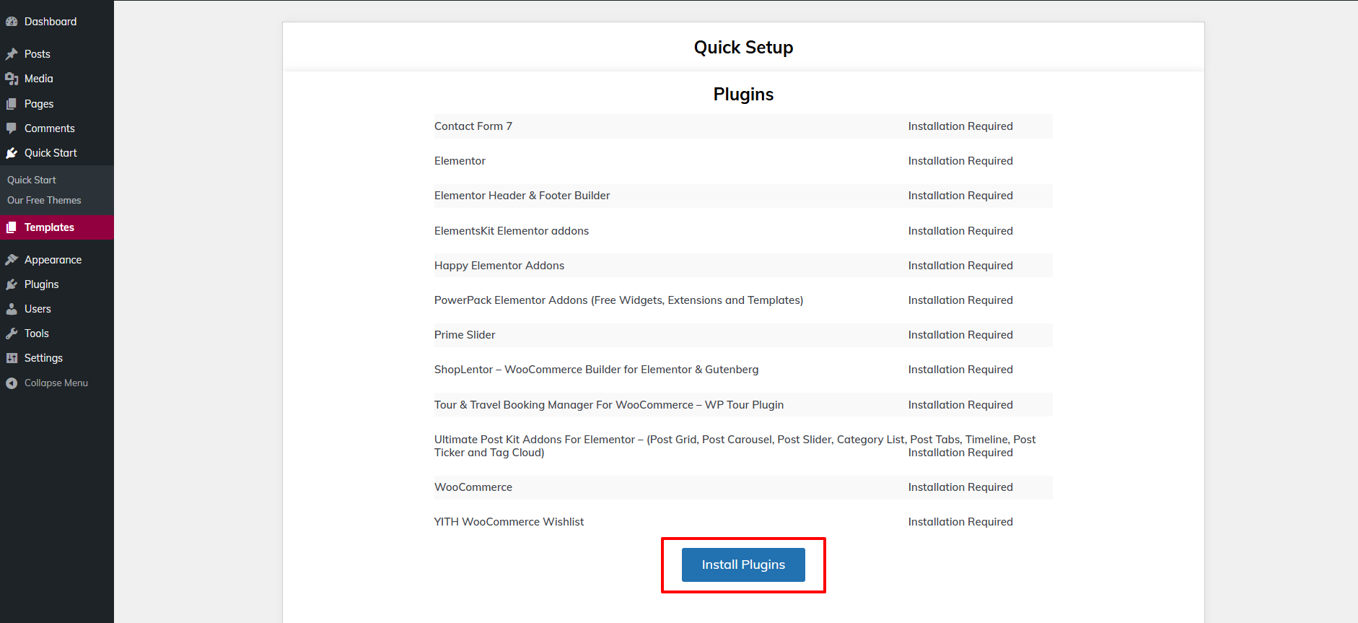The width and height of the screenshot is (1358, 623).
Task: Click Installation Required status for Contact Form 7
Action: click(960, 126)
